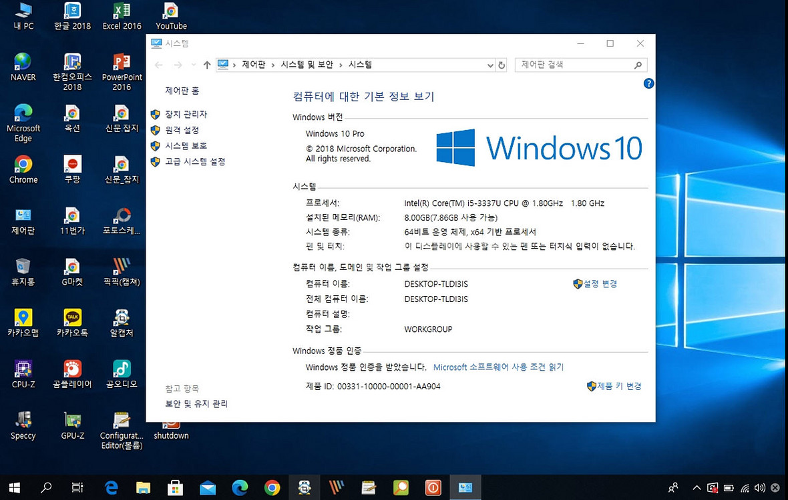Viewport: 788px width, 500px height.
Task: Open YouTube desktop shortcut
Action: [171, 17]
